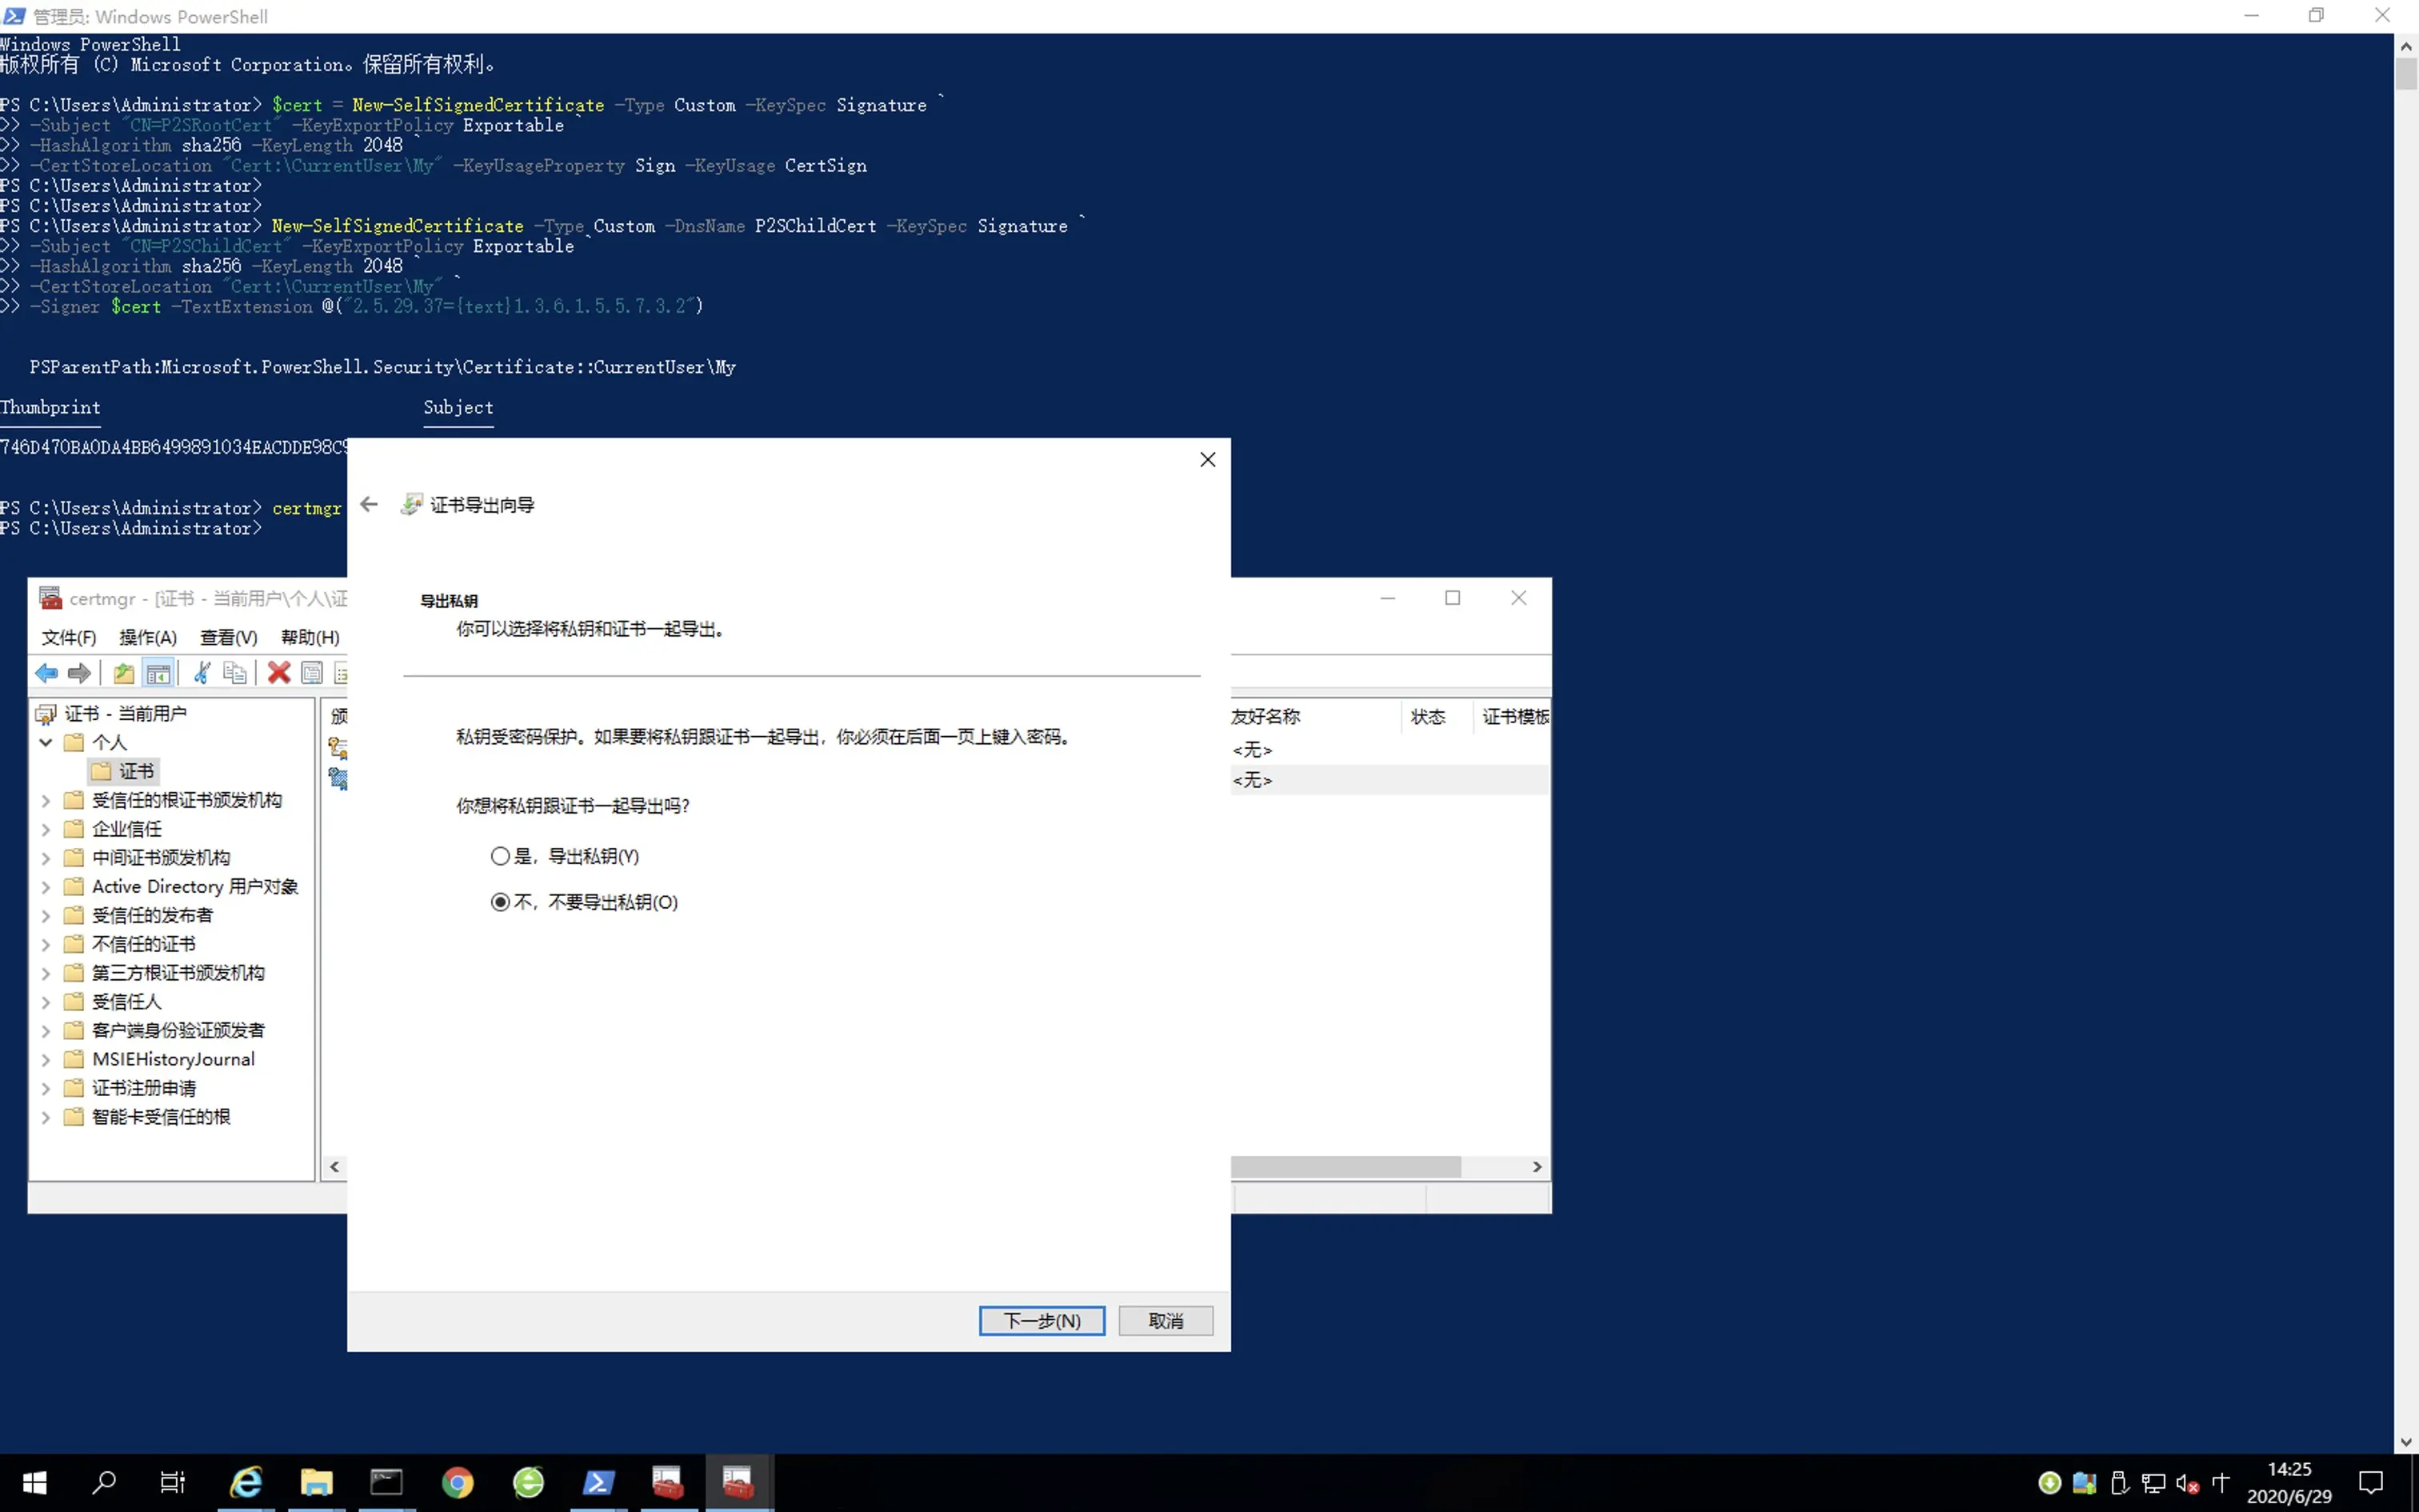Click the 下一步(N) button
Screen dimensions: 2419x1512
1042,1320
